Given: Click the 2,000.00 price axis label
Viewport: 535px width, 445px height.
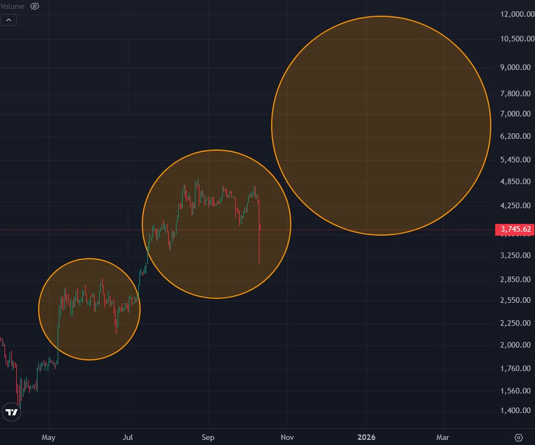Looking at the screenshot, I should [515, 345].
